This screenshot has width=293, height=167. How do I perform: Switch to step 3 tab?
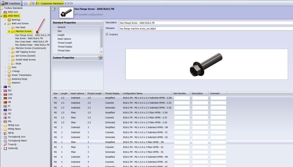click(66, 3)
